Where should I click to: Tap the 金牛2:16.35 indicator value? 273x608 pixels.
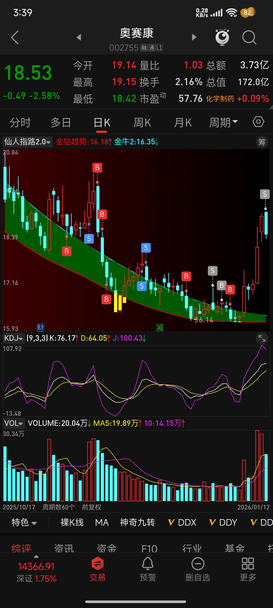click(x=136, y=142)
